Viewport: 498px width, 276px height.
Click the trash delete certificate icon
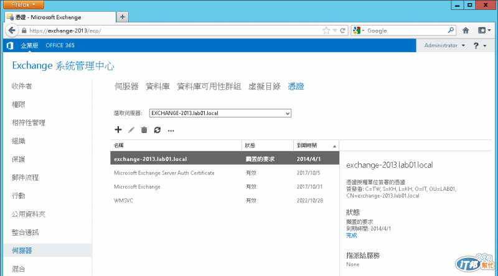point(144,130)
